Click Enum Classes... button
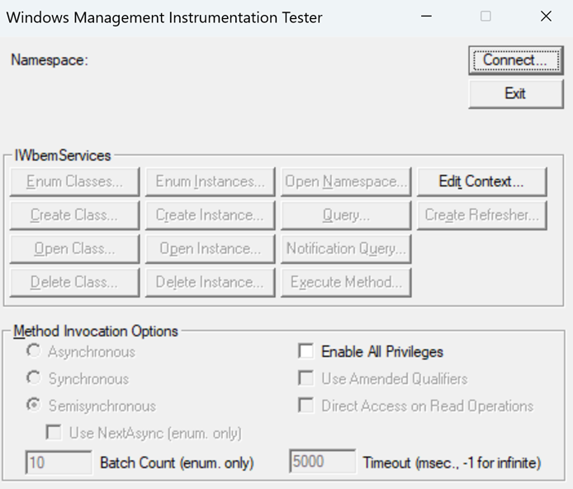Viewport: 573px width, 489px height. [x=74, y=182]
